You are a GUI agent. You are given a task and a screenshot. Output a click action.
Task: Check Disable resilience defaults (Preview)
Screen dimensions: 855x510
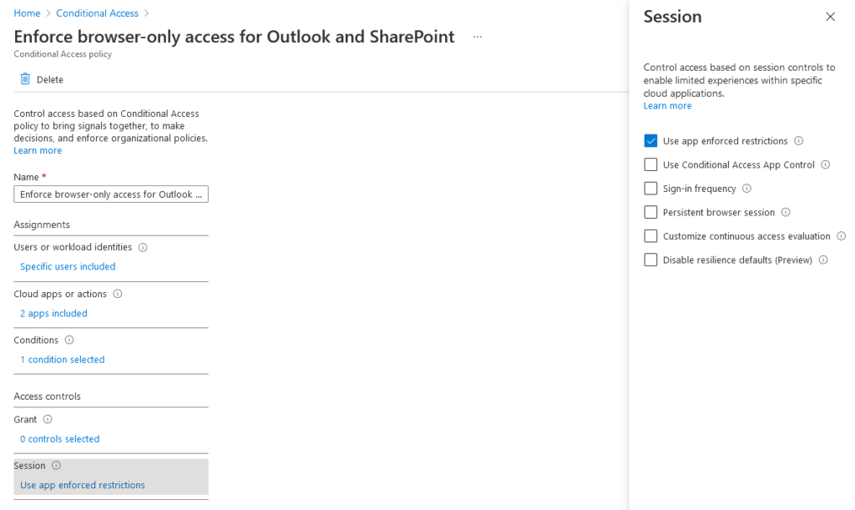(650, 260)
